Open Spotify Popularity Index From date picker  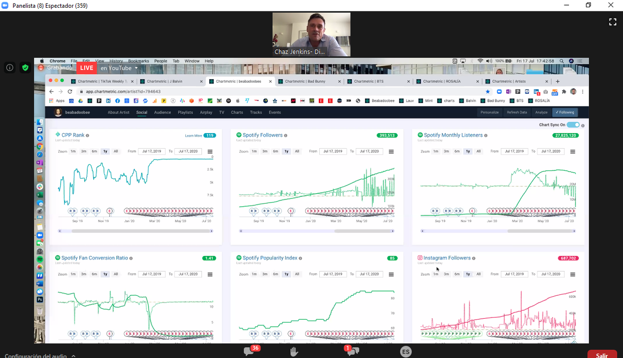tap(333, 274)
